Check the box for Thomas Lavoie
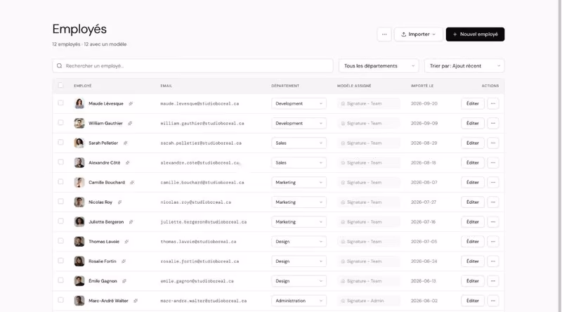562x312 pixels. coord(60,241)
